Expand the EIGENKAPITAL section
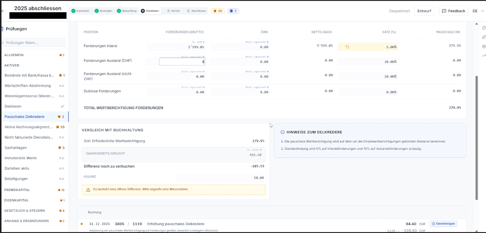The image size is (486, 233). pos(34,200)
